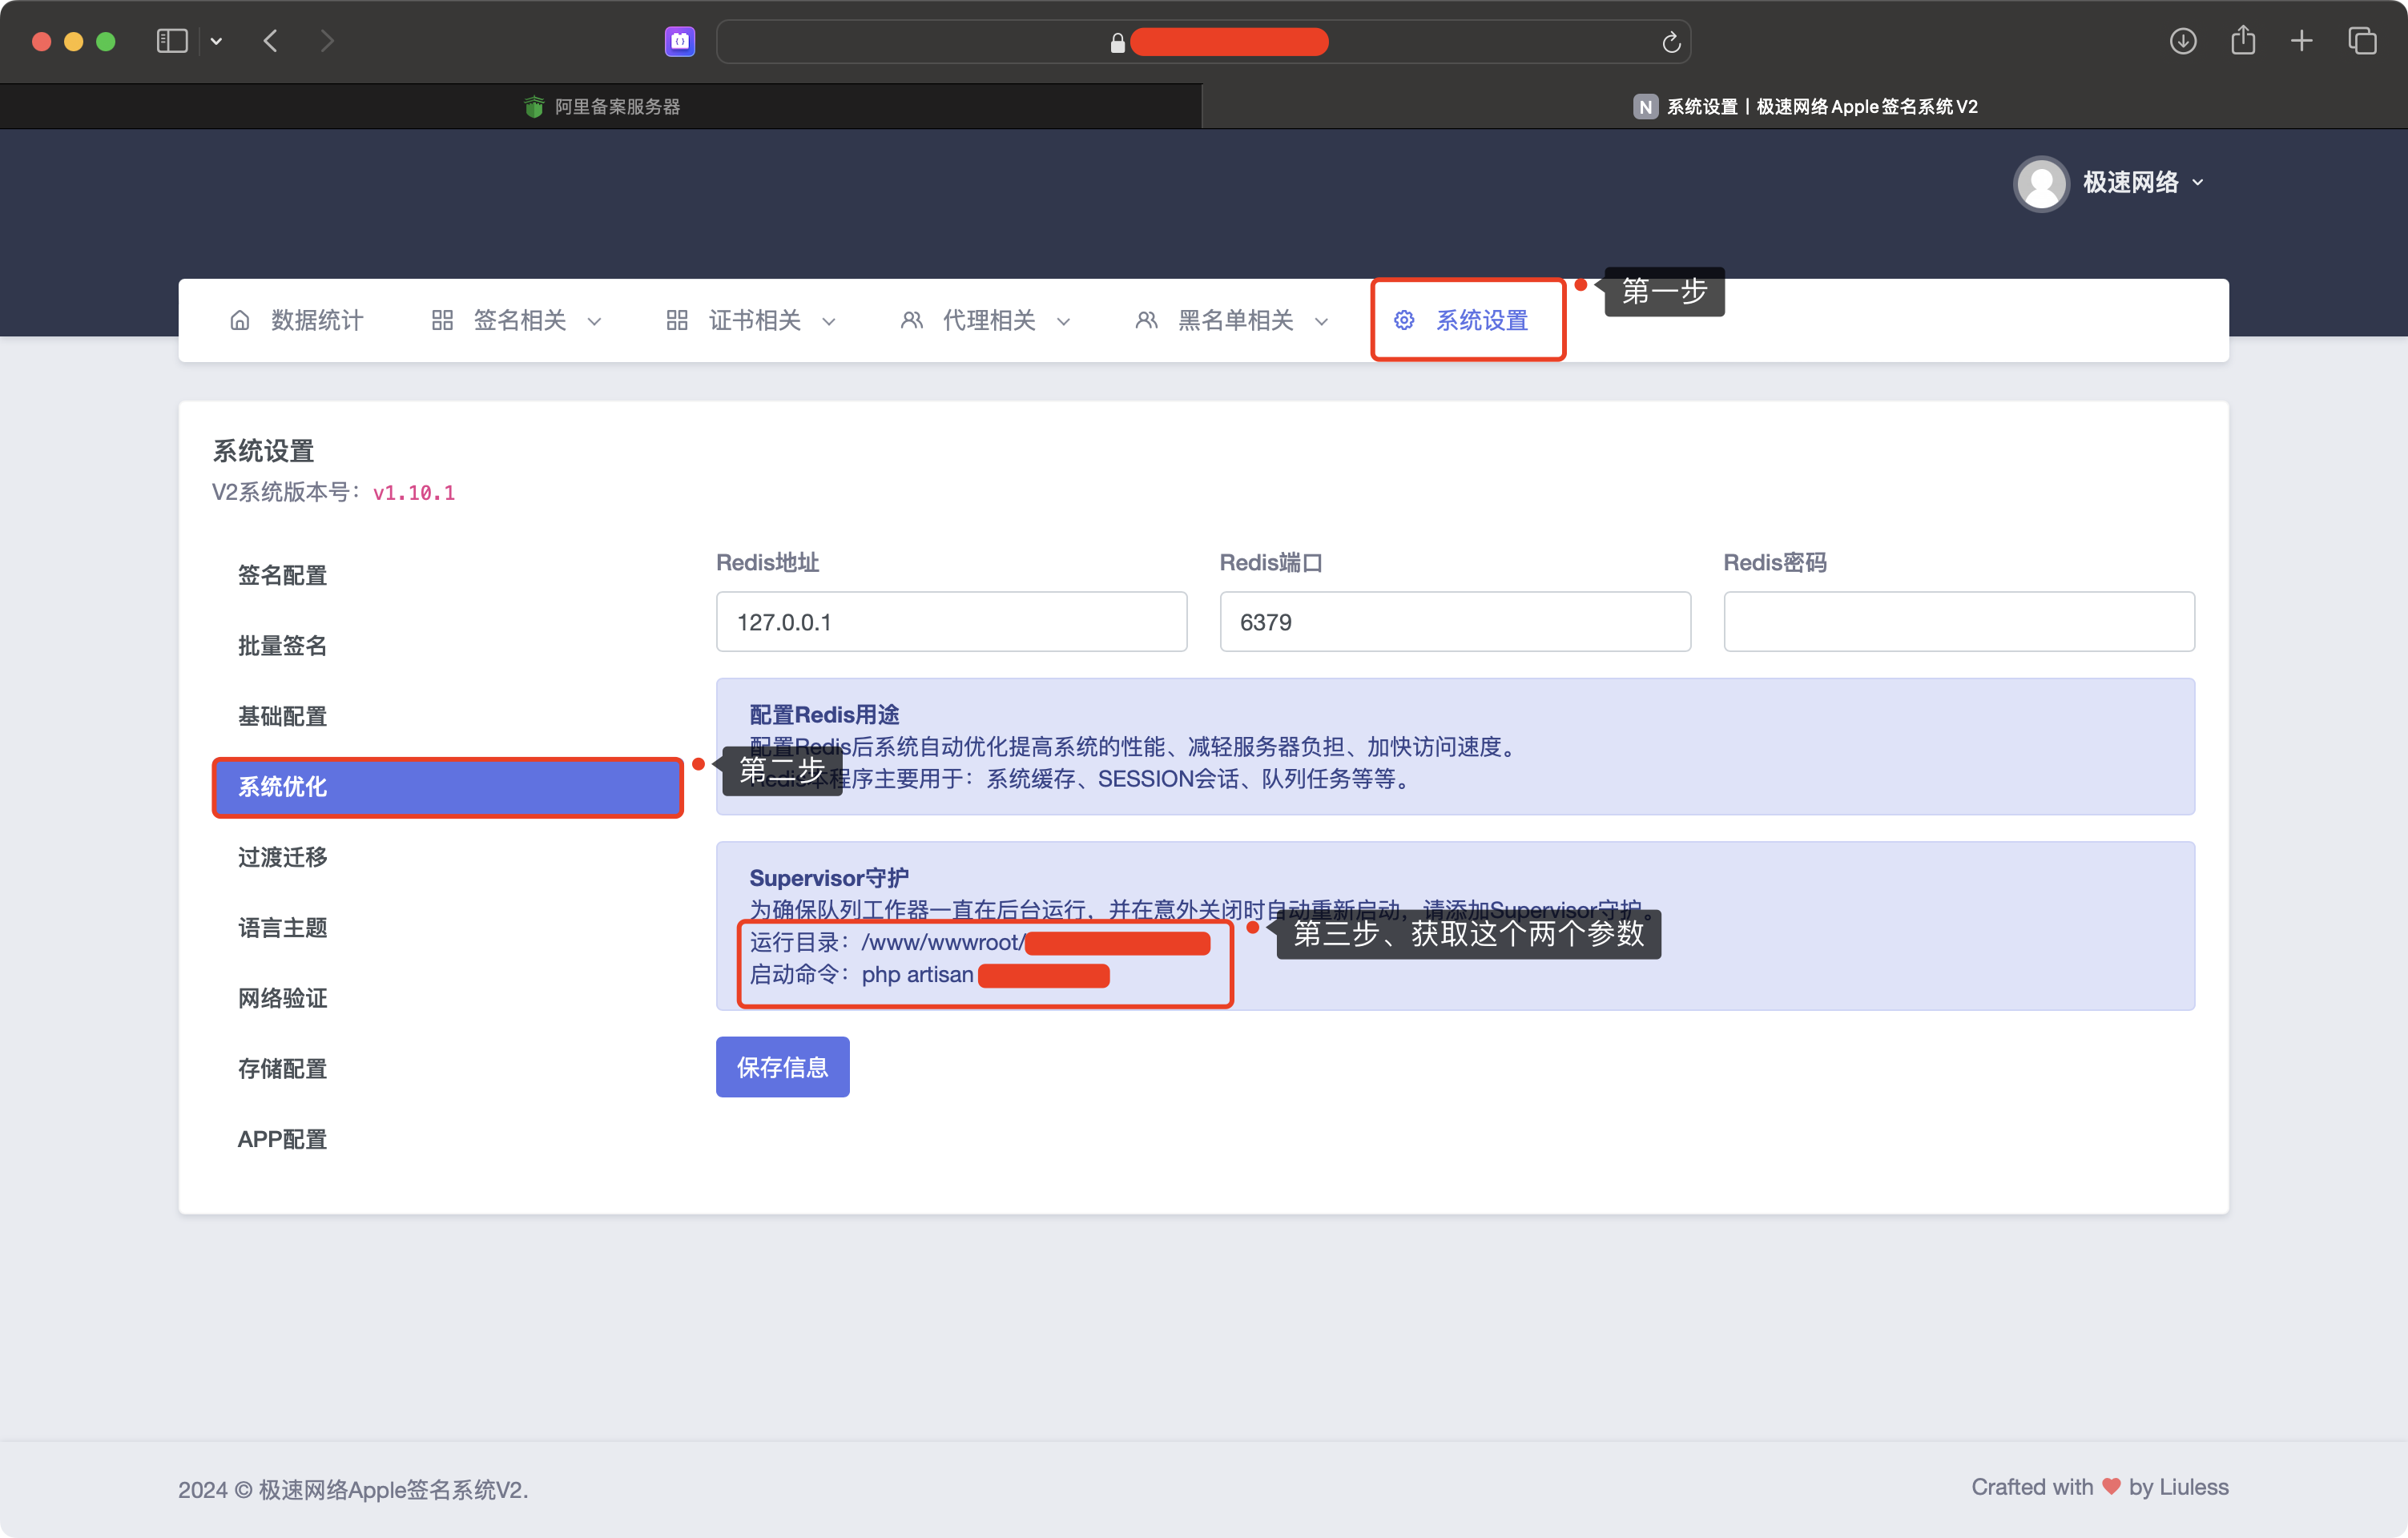Click the 运行目录 path text
2408x1538 pixels.
pyautogui.click(x=980, y=942)
